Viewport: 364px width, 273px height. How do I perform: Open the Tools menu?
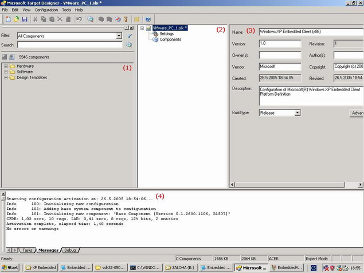(66, 10)
